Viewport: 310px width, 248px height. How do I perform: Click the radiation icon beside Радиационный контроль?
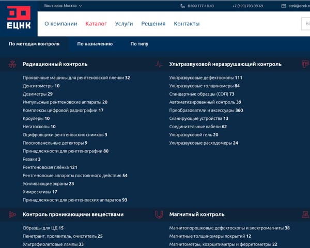[12, 64]
